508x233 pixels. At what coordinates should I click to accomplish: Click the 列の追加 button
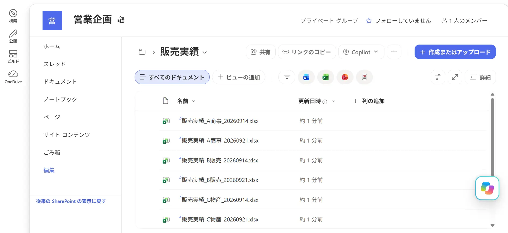pos(369,101)
